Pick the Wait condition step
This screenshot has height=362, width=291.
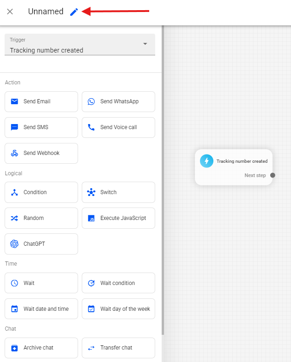coord(118,283)
